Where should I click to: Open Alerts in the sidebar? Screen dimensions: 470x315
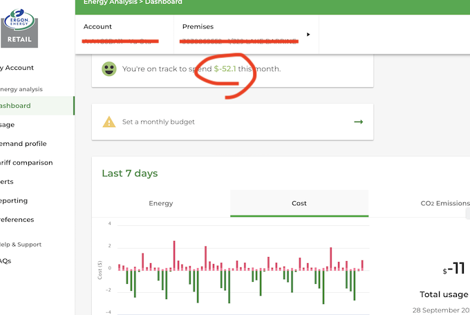click(x=8, y=182)
